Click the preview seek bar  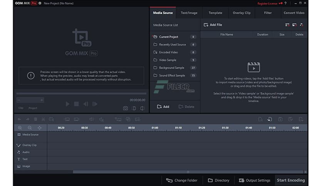[x=81, y=93]
